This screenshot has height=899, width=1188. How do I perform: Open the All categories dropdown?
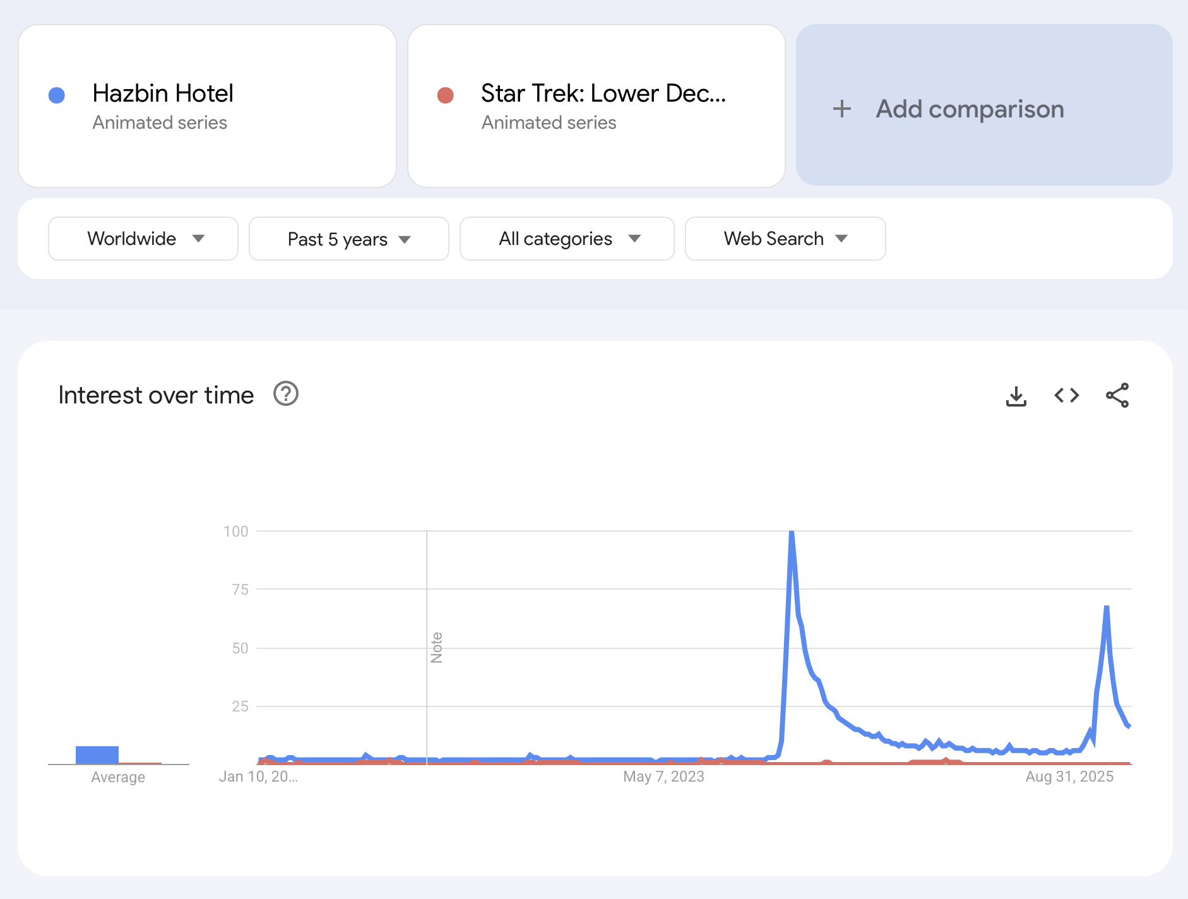point(567,239)
